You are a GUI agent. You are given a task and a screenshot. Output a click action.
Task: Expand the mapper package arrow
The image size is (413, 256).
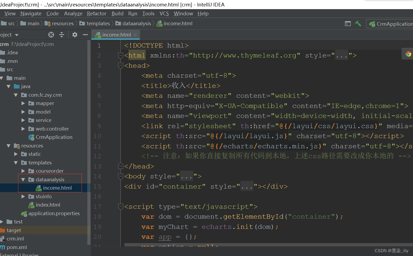click(x=23, y=103)
